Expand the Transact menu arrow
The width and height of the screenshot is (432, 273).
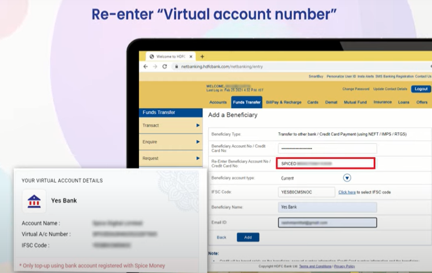click(x=198, y=125)
